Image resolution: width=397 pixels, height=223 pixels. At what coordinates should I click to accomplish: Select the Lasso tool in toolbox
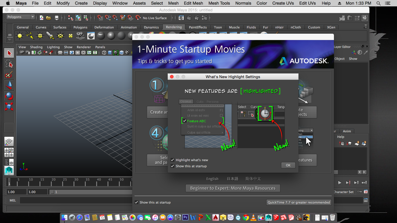pyautogui.click(x=9, y=64)
